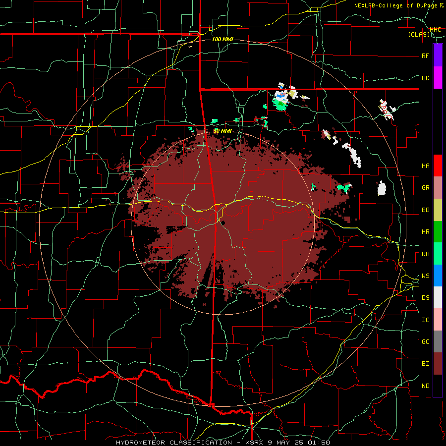The image size is (446, 446).
Task: Select the olive-yellow BD legend swatch
Action: point(438,210)
